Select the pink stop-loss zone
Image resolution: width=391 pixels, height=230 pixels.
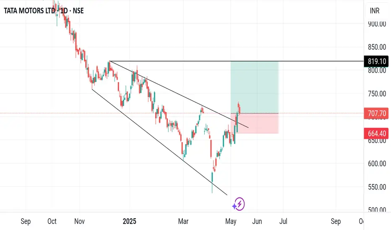click(x=254, y=123)
